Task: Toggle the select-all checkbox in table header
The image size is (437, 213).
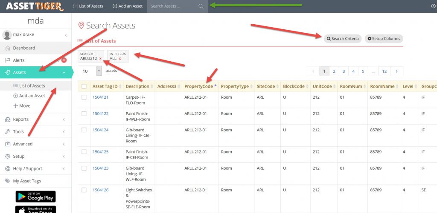Action: [x=84, y=86]
